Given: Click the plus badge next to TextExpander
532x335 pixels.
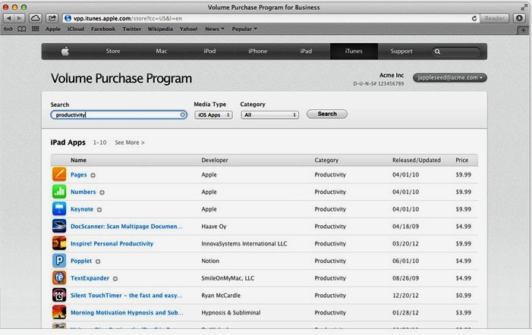Looking at the screenshot, I should tap(115, 279).
